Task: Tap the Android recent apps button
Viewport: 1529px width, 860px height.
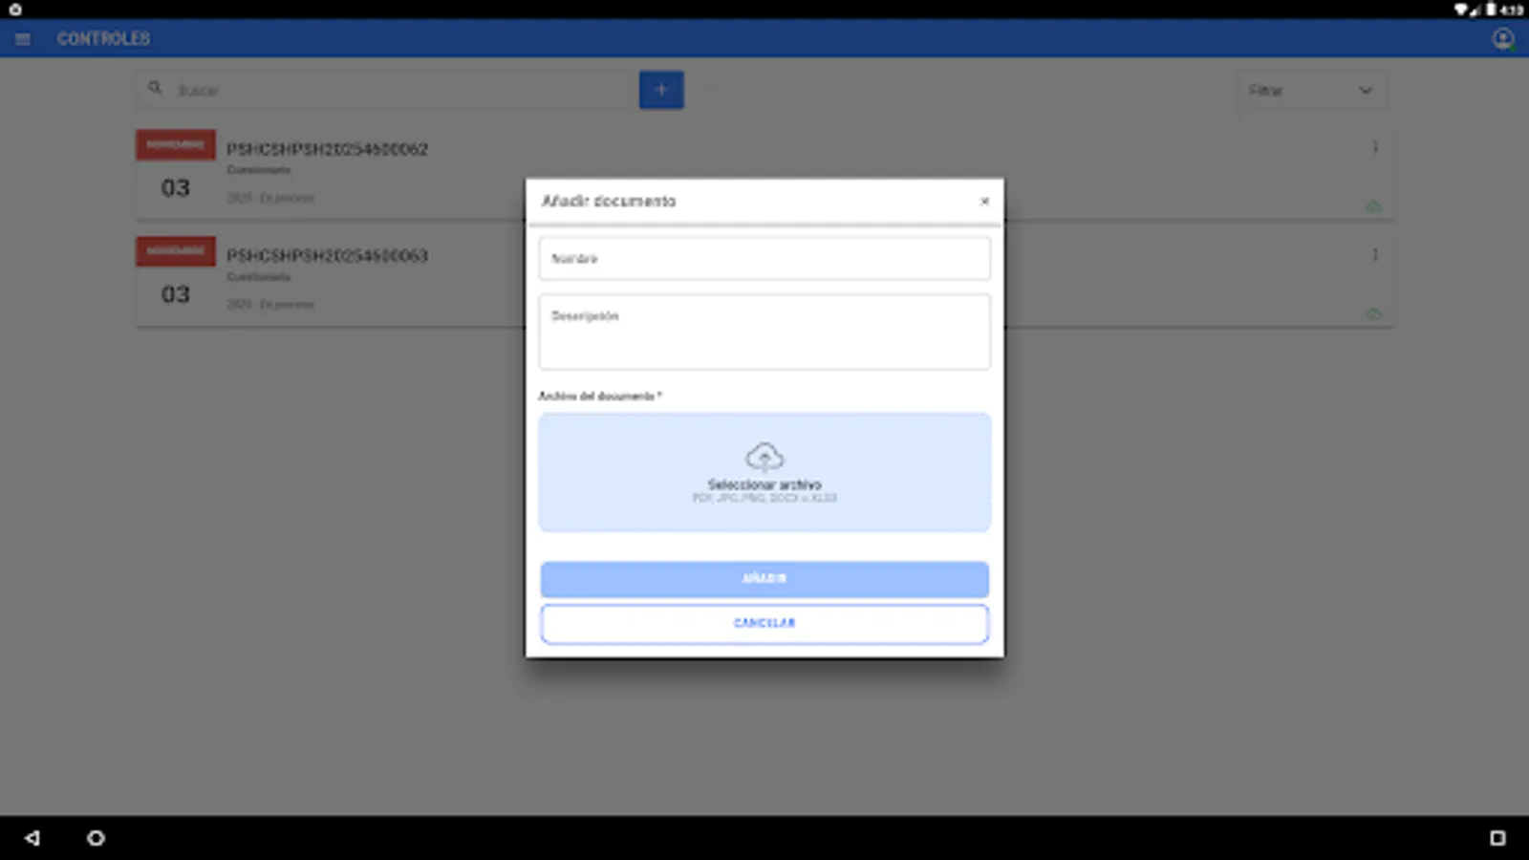Action: point(1497,838)
